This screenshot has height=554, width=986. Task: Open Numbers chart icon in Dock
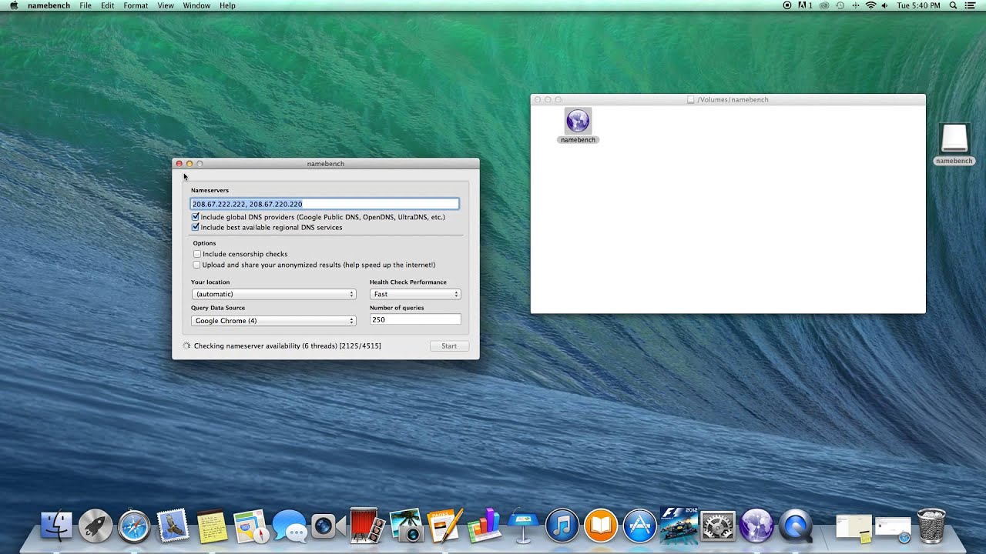tap(485, 526)
